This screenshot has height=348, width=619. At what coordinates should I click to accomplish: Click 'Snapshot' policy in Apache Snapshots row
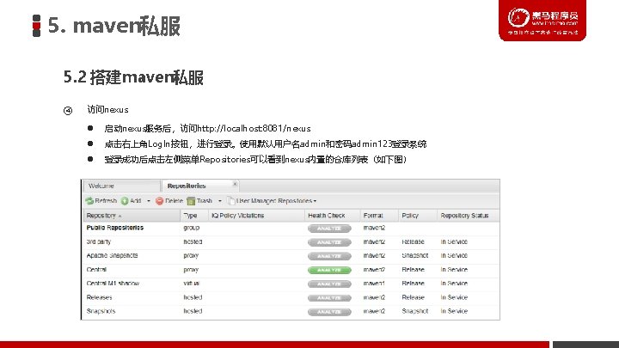tap(414, 256)
